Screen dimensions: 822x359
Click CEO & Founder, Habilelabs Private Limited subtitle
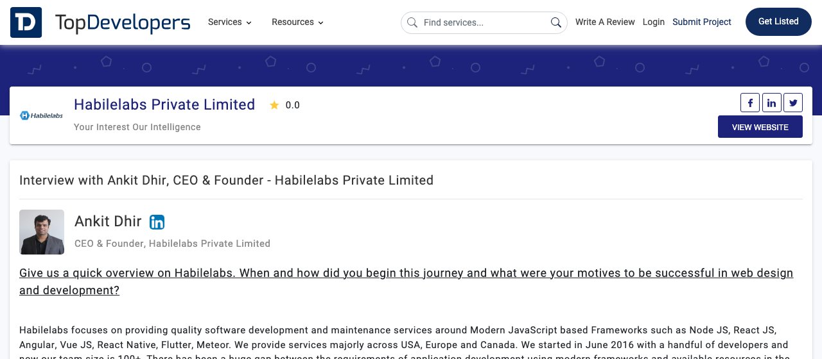pyautogui.click(x=172, y=244)
